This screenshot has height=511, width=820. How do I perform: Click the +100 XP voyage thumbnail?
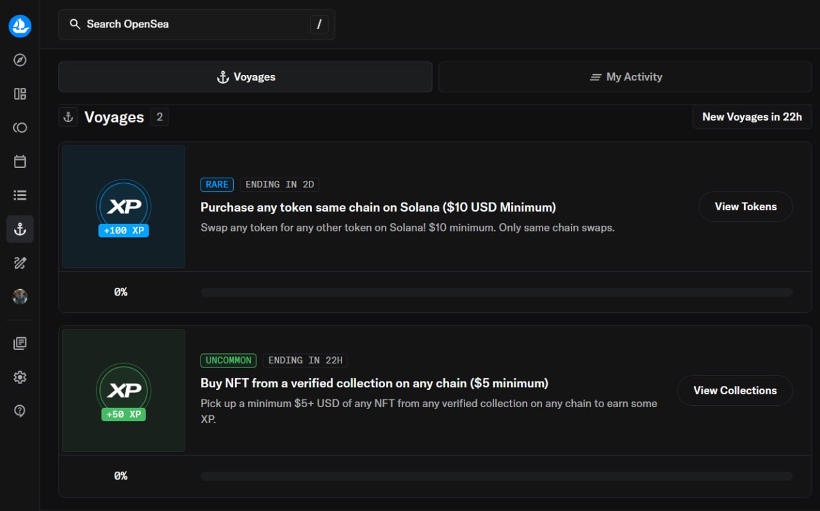click(x=124, y=206)
